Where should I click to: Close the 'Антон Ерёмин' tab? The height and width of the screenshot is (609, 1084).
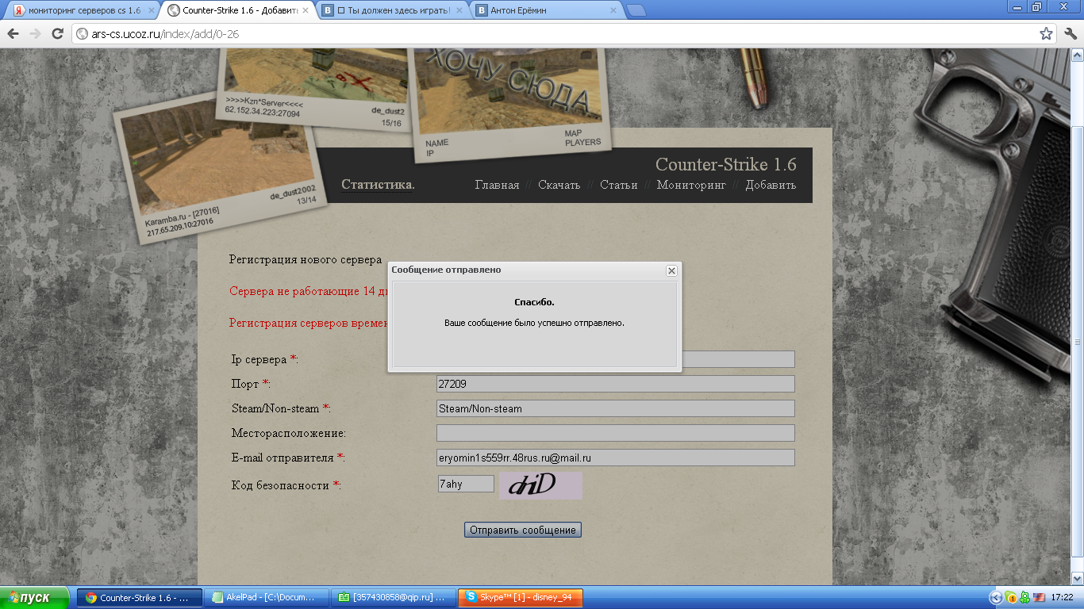[x=613, y=11]
